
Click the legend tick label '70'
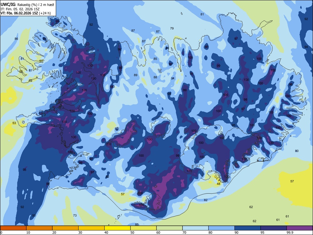pos(184,232)
